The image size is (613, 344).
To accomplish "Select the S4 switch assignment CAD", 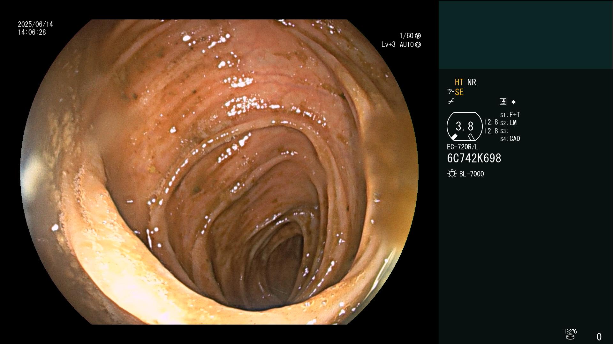I will coord(510,139).
